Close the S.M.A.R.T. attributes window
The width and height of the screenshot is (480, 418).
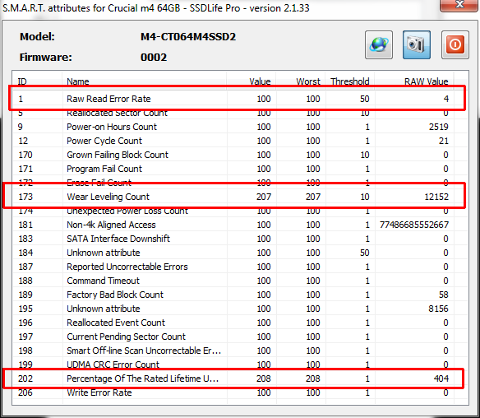tap(459, 5)
